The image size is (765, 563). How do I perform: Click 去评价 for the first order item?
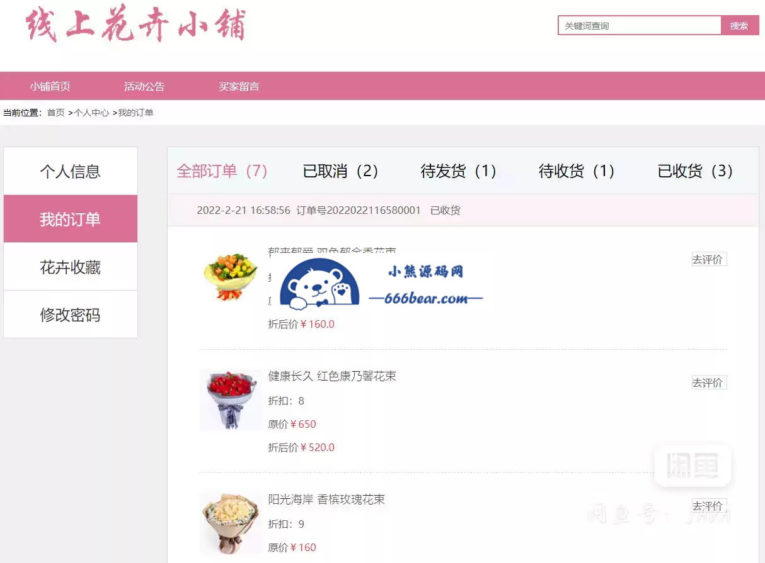pos(709,259)
